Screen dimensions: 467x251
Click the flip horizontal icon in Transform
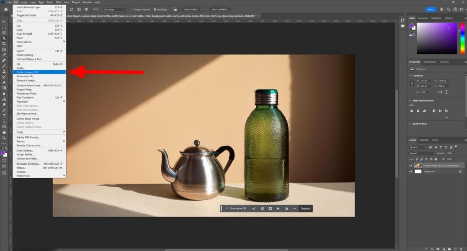tap(440, 92)
